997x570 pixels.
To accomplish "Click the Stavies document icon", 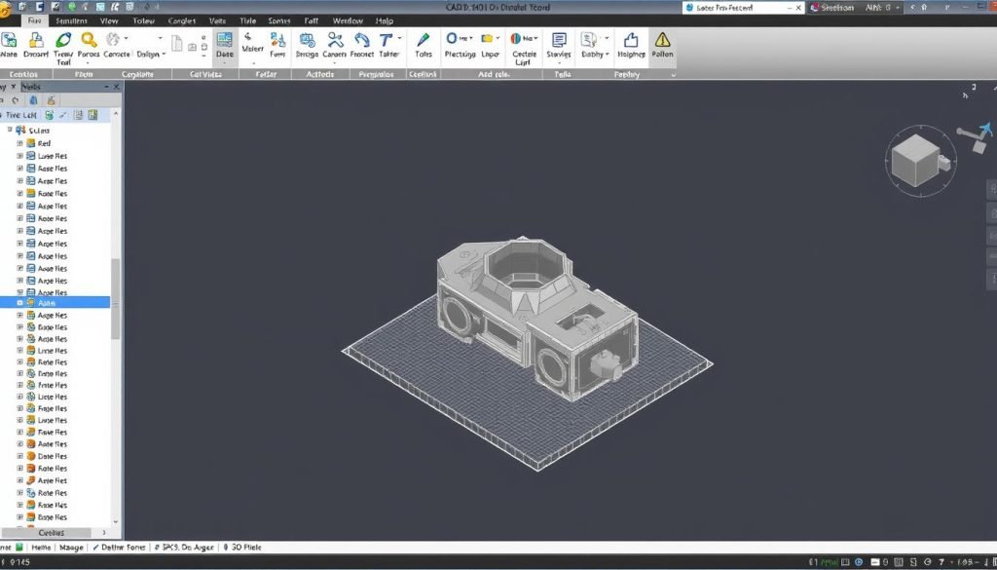I will pos(559,41).
